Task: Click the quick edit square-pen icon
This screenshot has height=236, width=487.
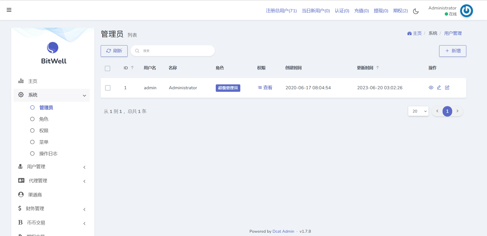Action: tap(447, 88)
